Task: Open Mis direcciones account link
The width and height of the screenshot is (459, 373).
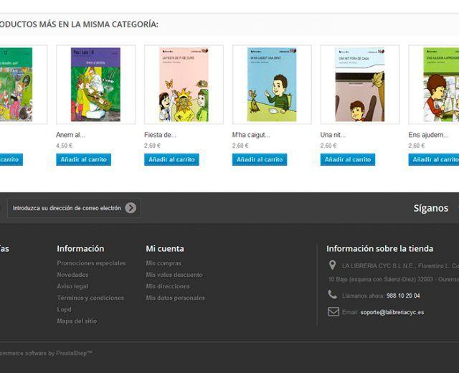Action: click(168, 286)
